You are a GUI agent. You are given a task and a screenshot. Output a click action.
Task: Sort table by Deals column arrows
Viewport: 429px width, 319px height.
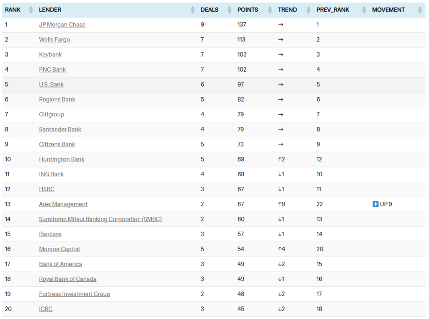point(229,10)
